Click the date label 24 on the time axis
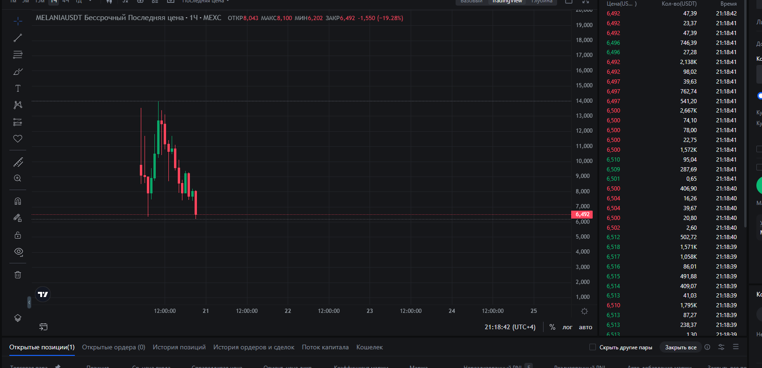 coord(452,311)
